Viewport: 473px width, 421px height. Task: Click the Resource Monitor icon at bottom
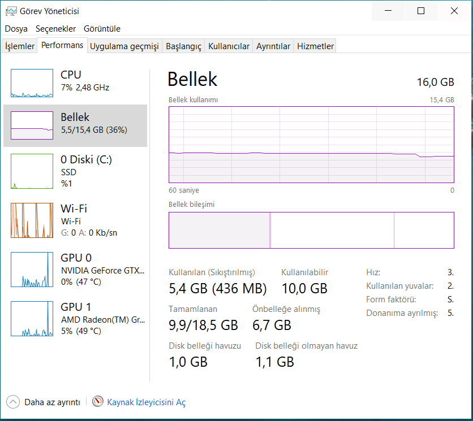tap(98, 402)
